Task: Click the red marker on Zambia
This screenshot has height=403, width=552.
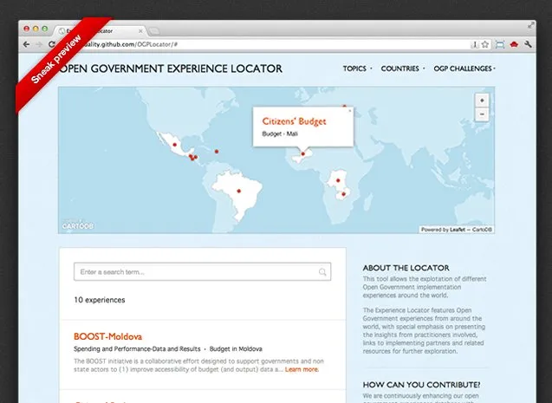Action: click(343, 194)
